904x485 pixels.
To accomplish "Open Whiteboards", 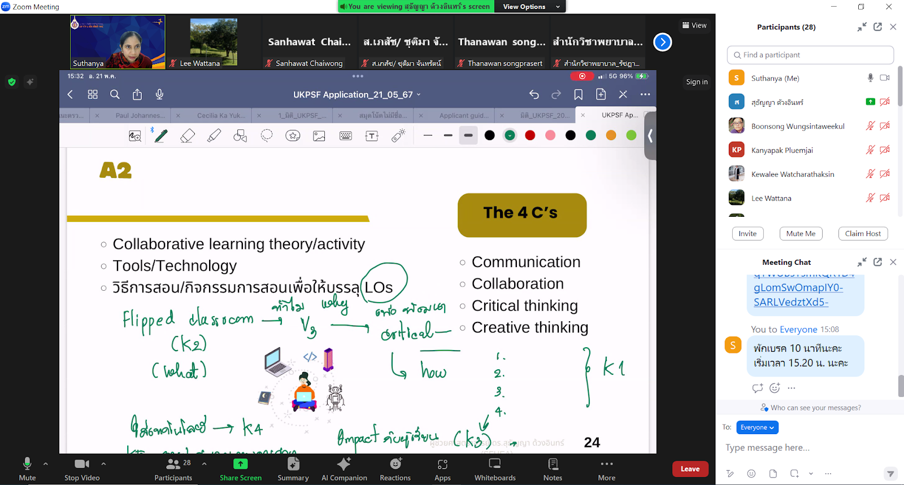I will (x=495, y=469).
